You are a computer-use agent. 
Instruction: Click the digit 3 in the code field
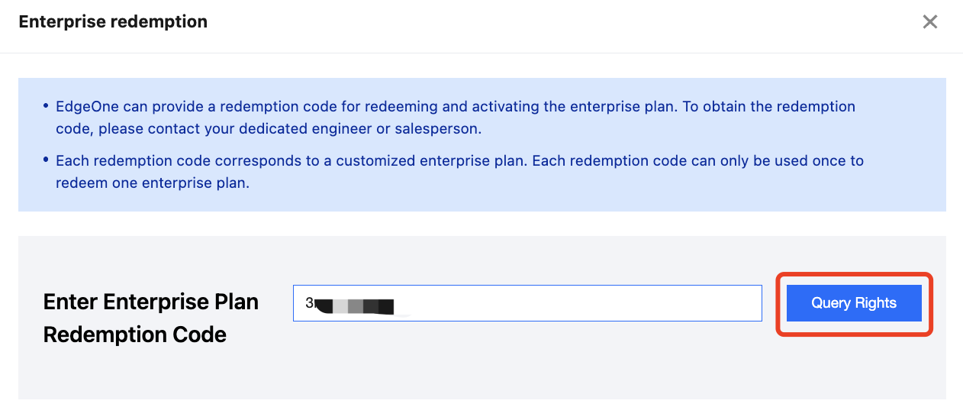pos(309,303)
